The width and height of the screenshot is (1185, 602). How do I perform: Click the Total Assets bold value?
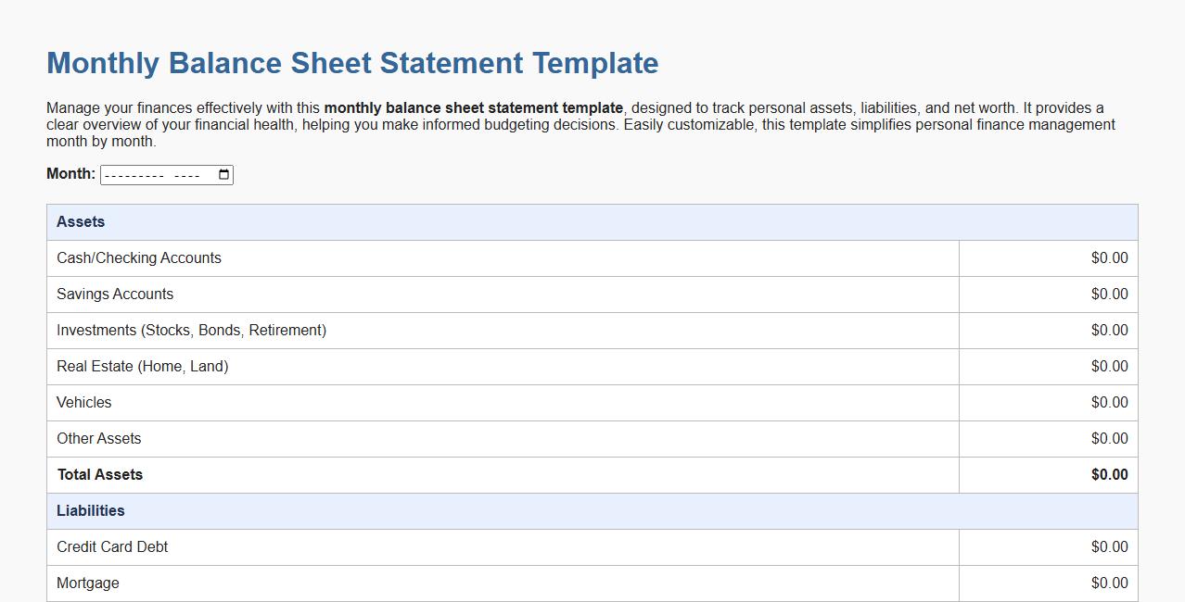(x=1048, y=474)
